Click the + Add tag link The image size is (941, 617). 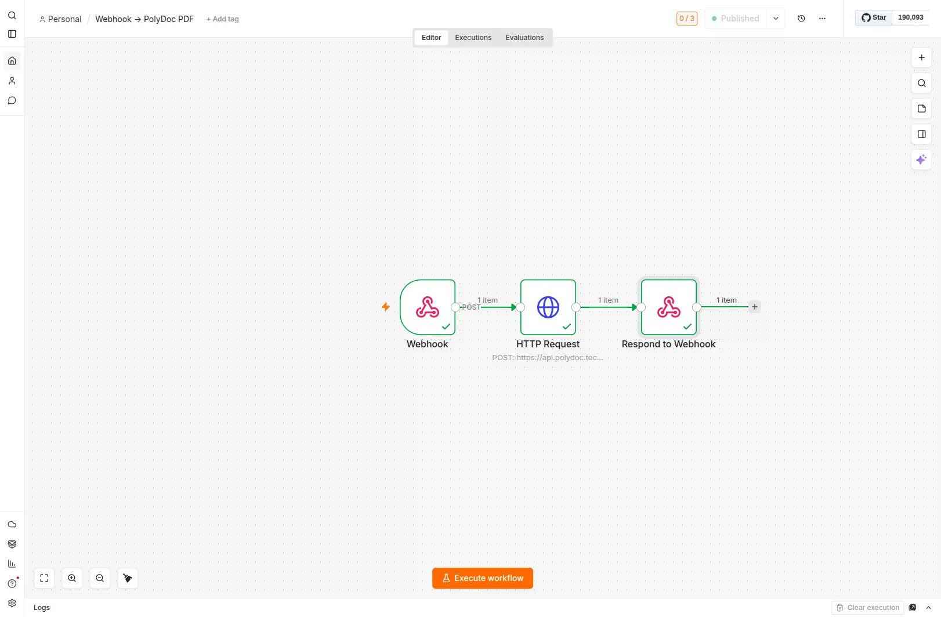pyautogui.click(x=223, y=19)
